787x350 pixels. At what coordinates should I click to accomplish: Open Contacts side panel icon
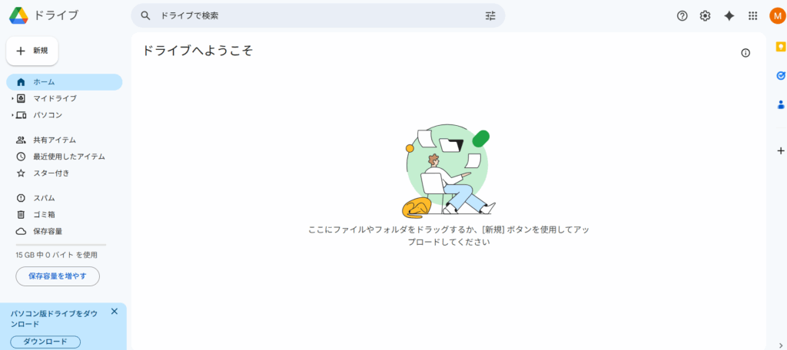[781, 105]
